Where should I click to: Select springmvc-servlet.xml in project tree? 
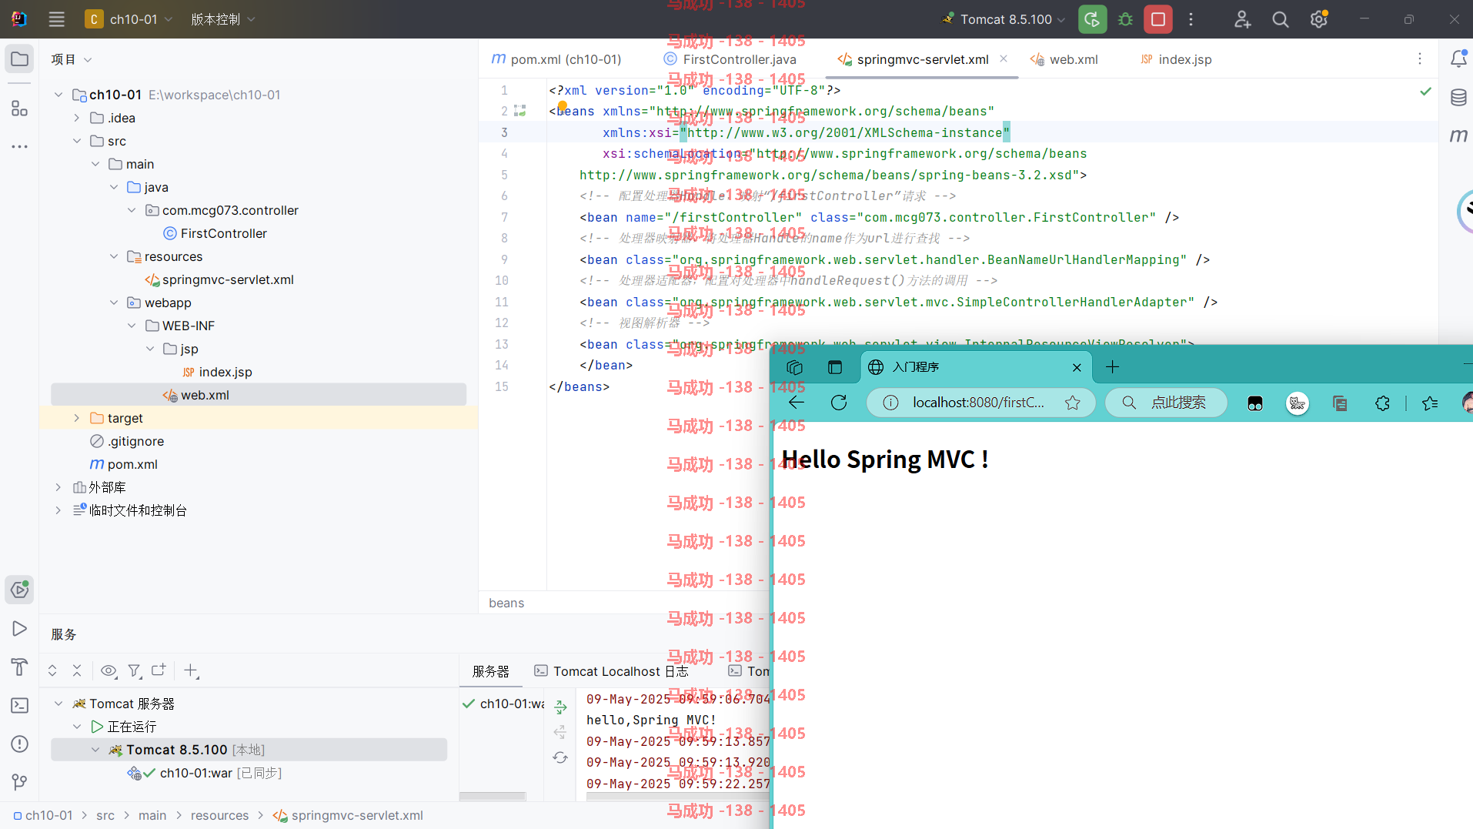point(219,279)
